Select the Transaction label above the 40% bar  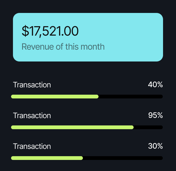pyautogui.click(x=32, y=85)
